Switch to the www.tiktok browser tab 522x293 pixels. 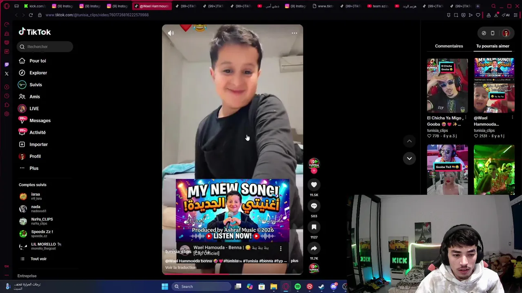tap(323, 6)
